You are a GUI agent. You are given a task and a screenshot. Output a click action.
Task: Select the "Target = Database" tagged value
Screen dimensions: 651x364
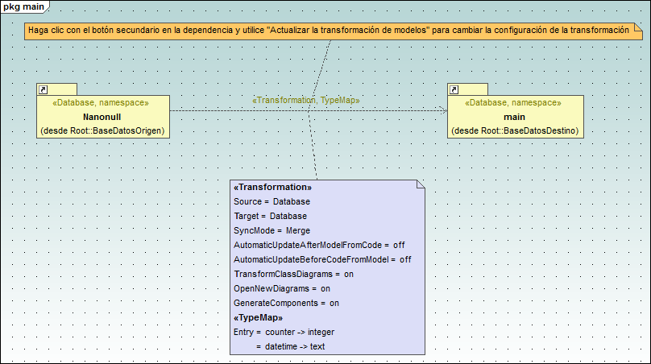coord(270,216)
